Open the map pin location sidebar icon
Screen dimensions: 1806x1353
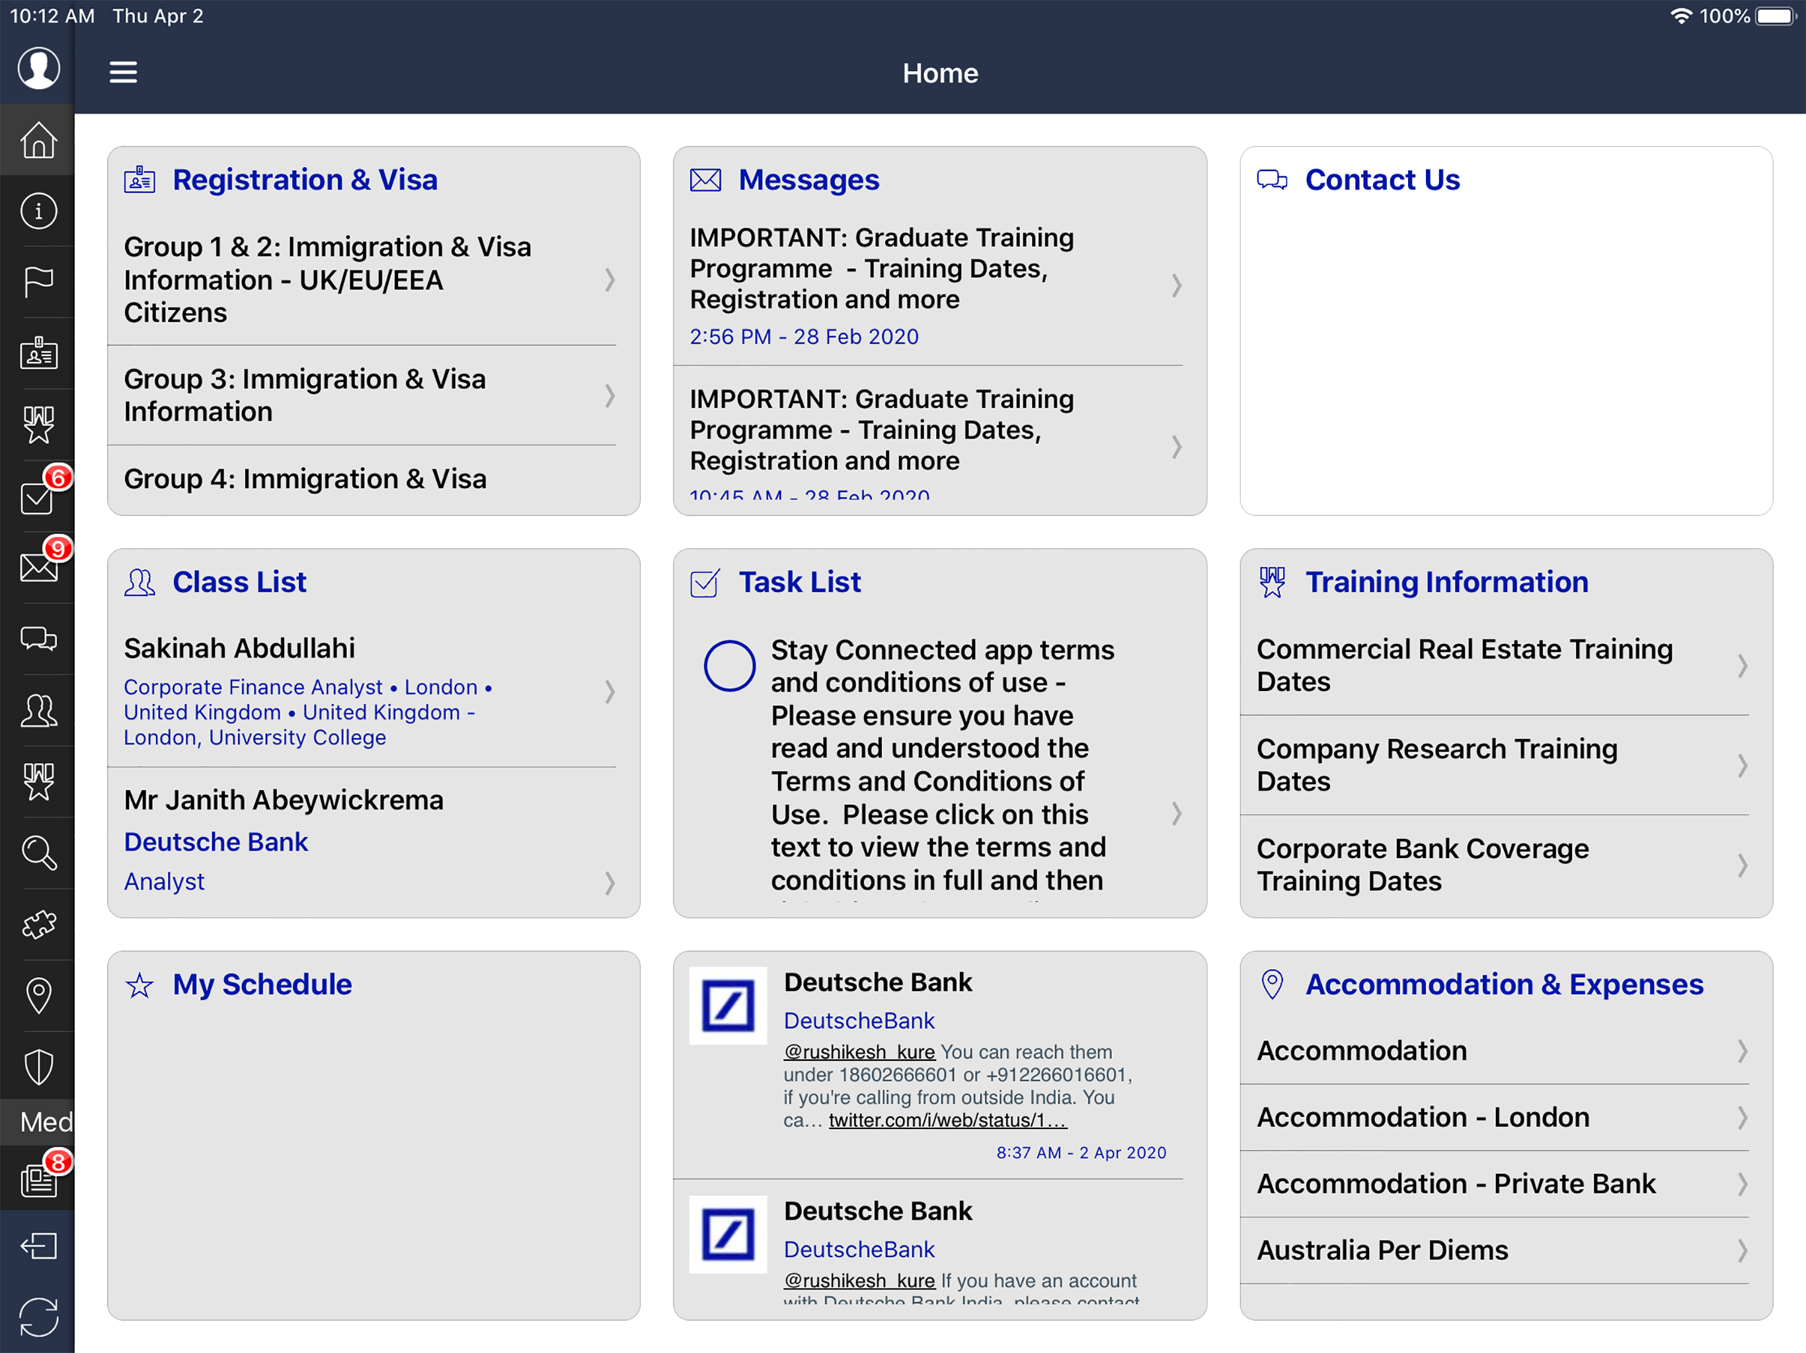pyautogui.click(x=38, y=996)
